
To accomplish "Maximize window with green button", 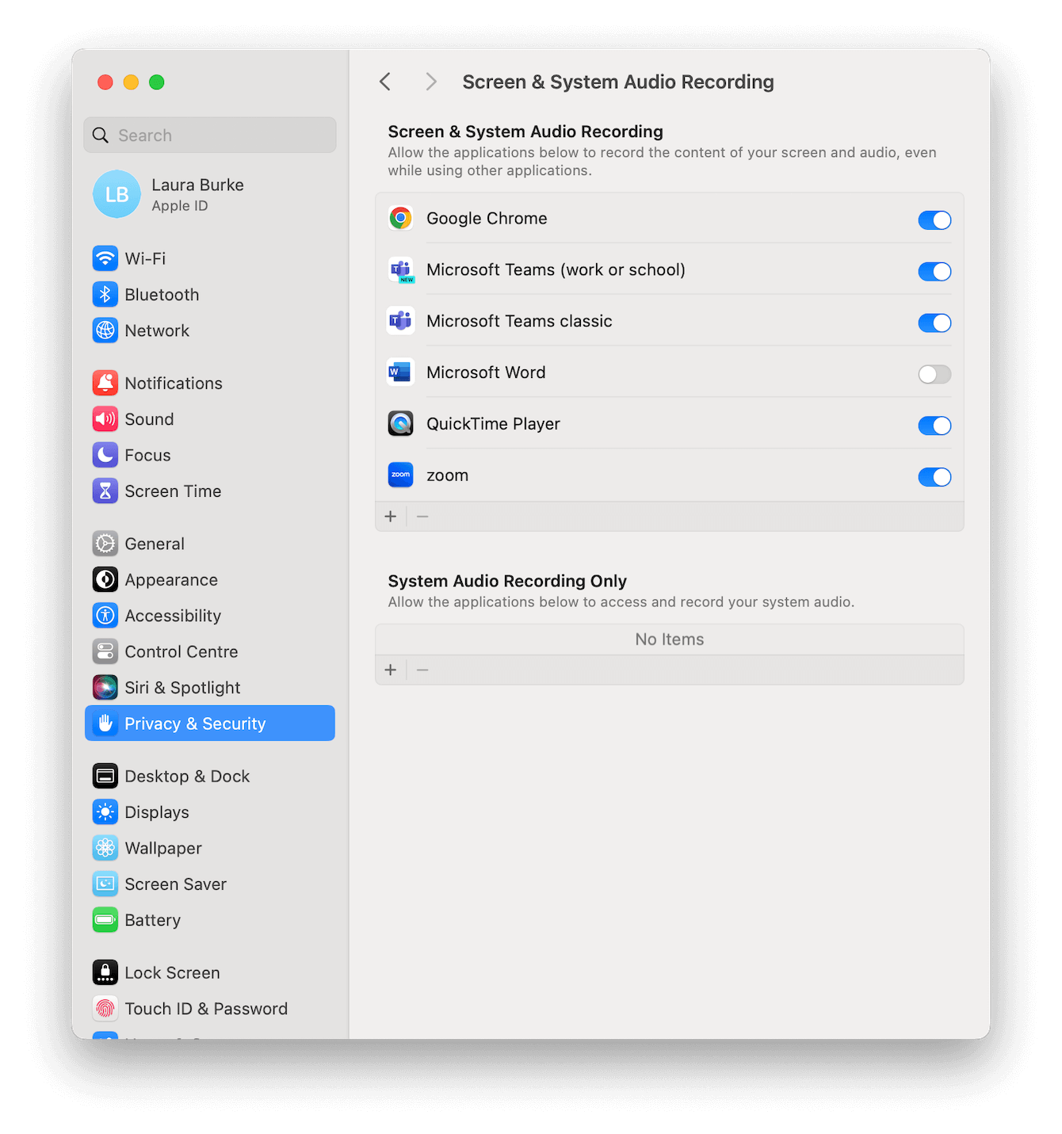I will click(157, 82).
